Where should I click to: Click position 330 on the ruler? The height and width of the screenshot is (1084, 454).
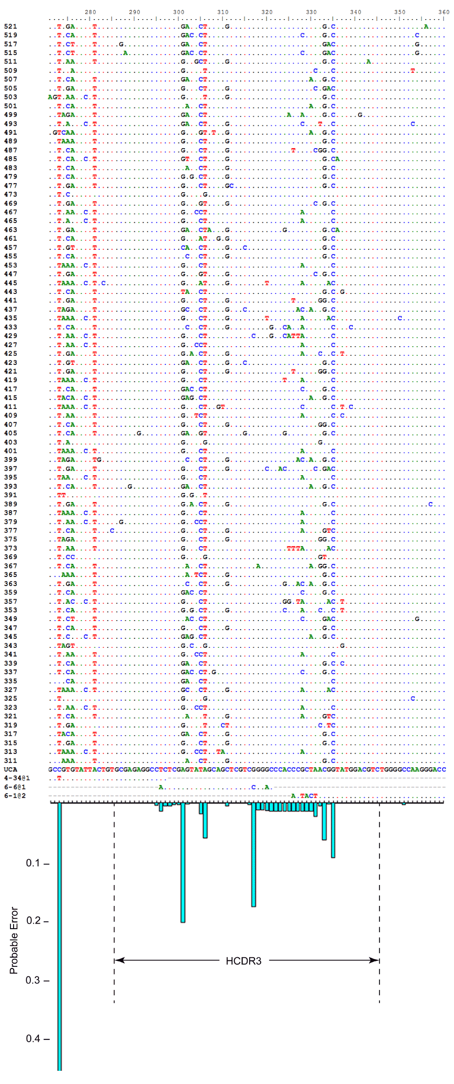click(x=311, y=12)
